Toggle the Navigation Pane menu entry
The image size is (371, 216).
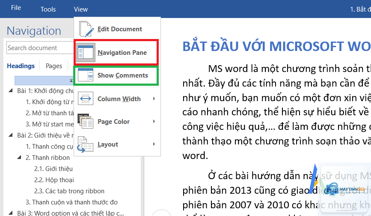click(x=116, y=52)
